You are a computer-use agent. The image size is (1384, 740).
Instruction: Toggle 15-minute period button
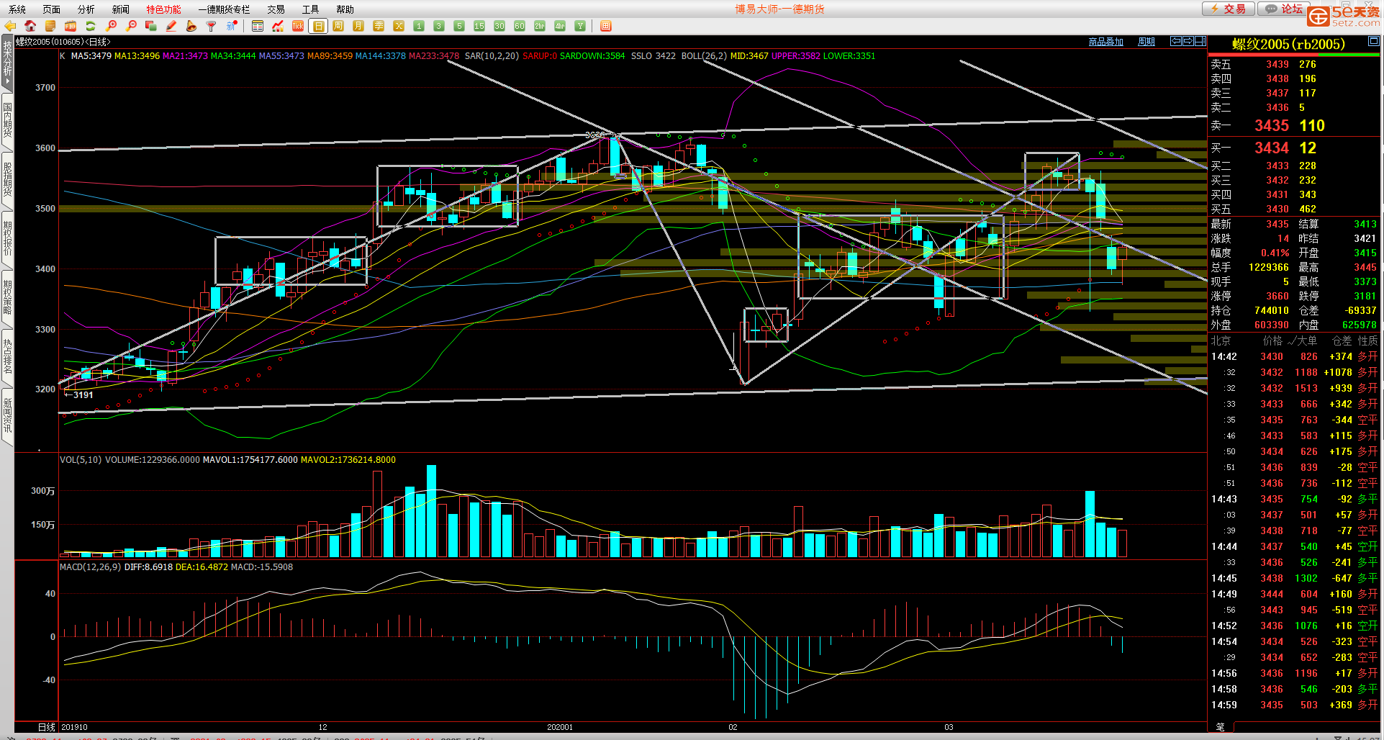pos(479,26)
